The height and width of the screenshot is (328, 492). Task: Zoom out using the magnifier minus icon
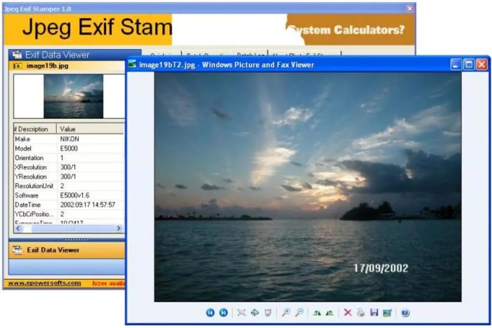pos(299,313)
